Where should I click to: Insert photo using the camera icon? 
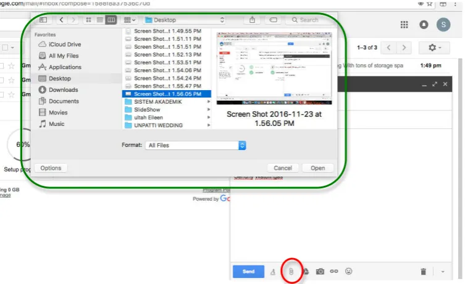320,271
